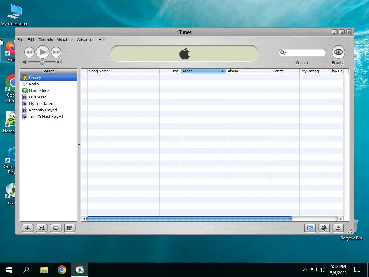Image resolution: width=369 pixels, height=277 pixels.
Task: Open the taskbar network icon
Action: (314, 270)
